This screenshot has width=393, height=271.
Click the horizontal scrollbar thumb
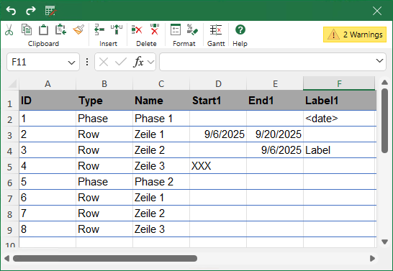click(x=105, y=258)
